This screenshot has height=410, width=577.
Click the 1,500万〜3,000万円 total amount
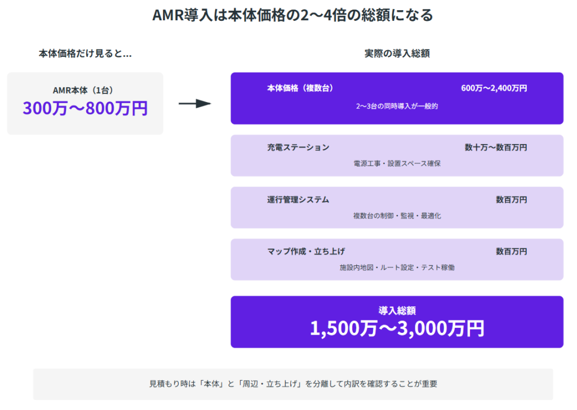coord(397,328)
